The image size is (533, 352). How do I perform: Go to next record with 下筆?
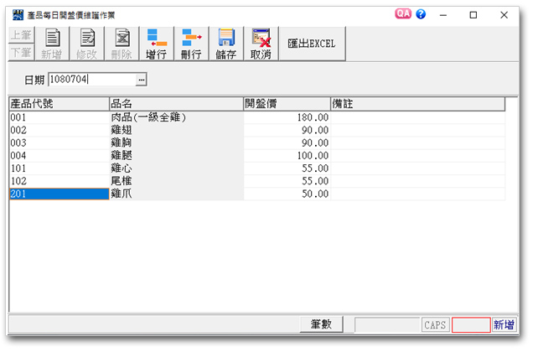21,53
